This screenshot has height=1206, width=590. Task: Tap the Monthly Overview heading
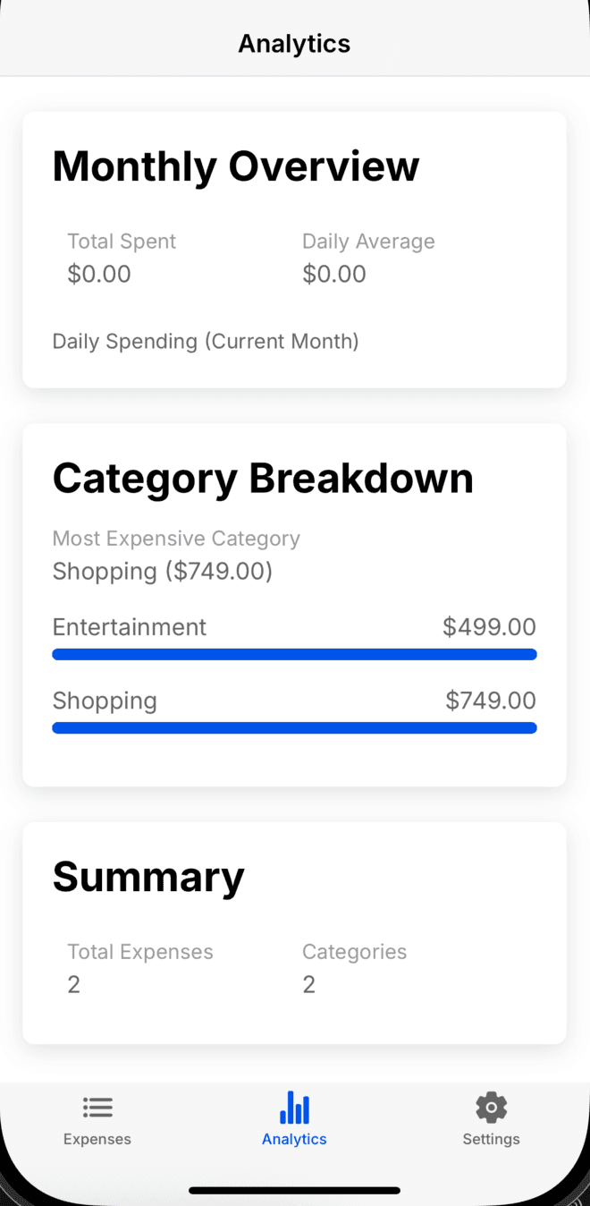point(236,166)
